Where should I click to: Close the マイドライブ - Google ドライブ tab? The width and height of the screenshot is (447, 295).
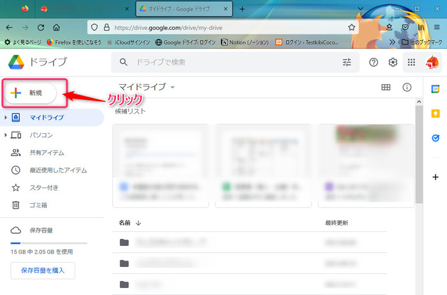pos(225,9)
